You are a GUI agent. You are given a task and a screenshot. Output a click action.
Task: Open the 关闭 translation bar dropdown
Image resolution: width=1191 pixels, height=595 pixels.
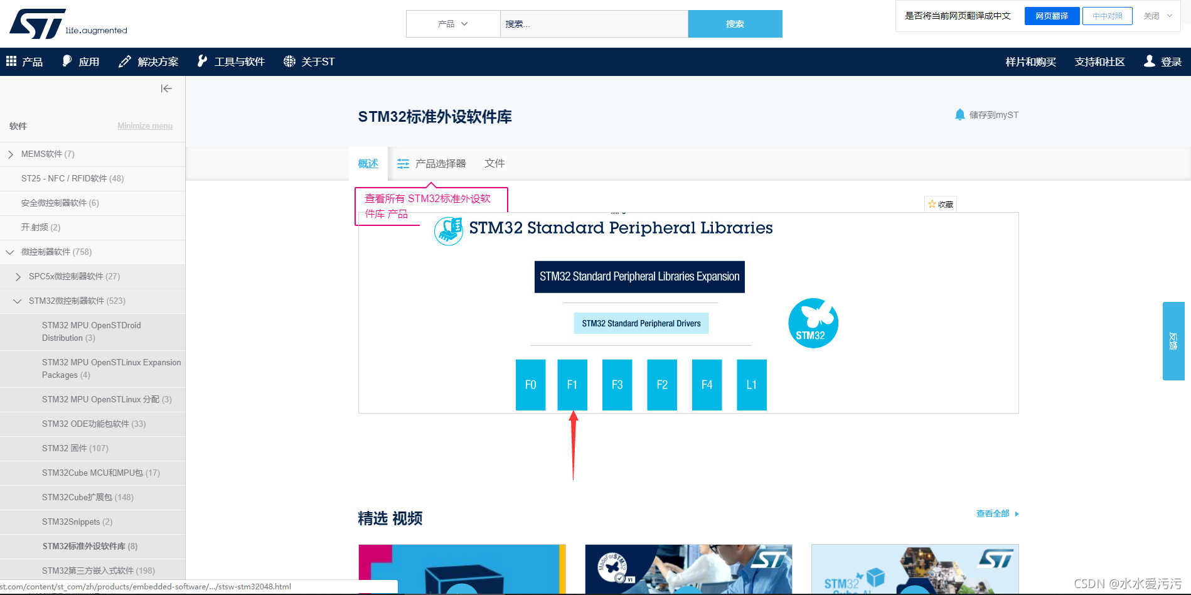coord(1158,16)
